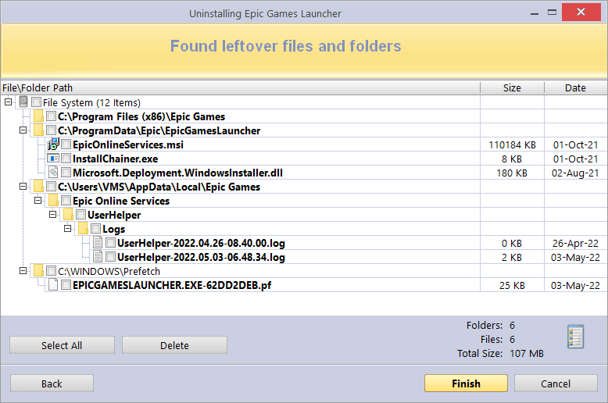The height and width of the screenshot is (403, 608).
Task: Click the EpicOnlineServices.msi installer icon
Action: coord(52,144)
